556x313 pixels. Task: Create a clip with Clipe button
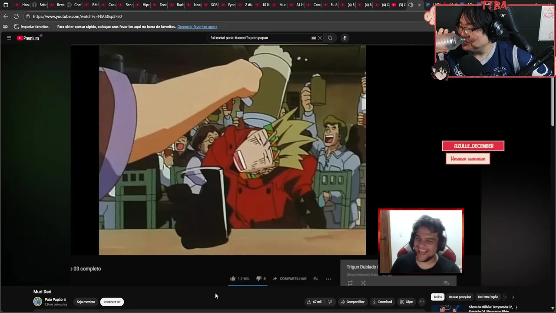pyautogui.click(x=406, y=302)
